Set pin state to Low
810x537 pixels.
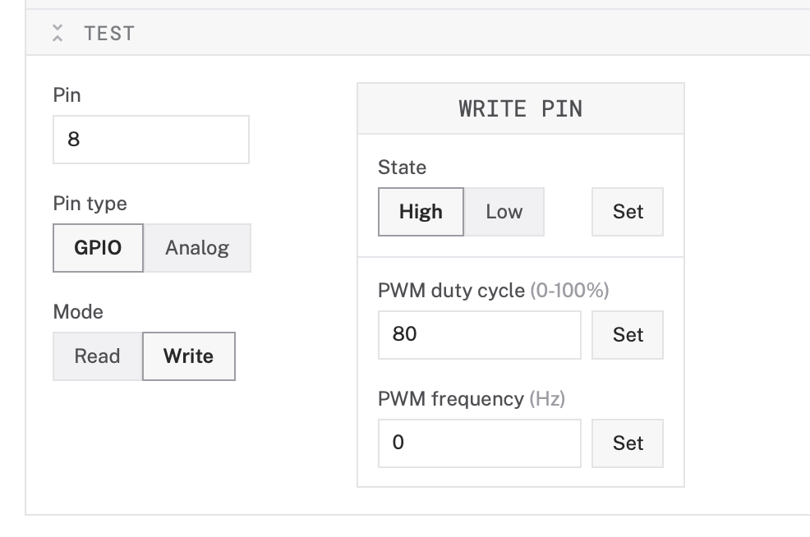504,212
